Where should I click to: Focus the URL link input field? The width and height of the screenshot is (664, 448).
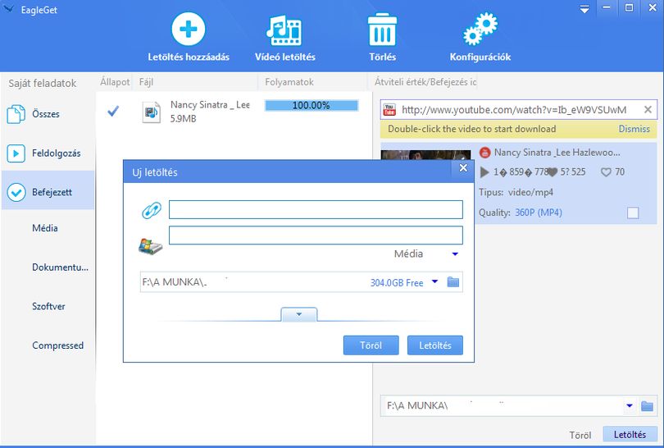(x=316, y=210)
